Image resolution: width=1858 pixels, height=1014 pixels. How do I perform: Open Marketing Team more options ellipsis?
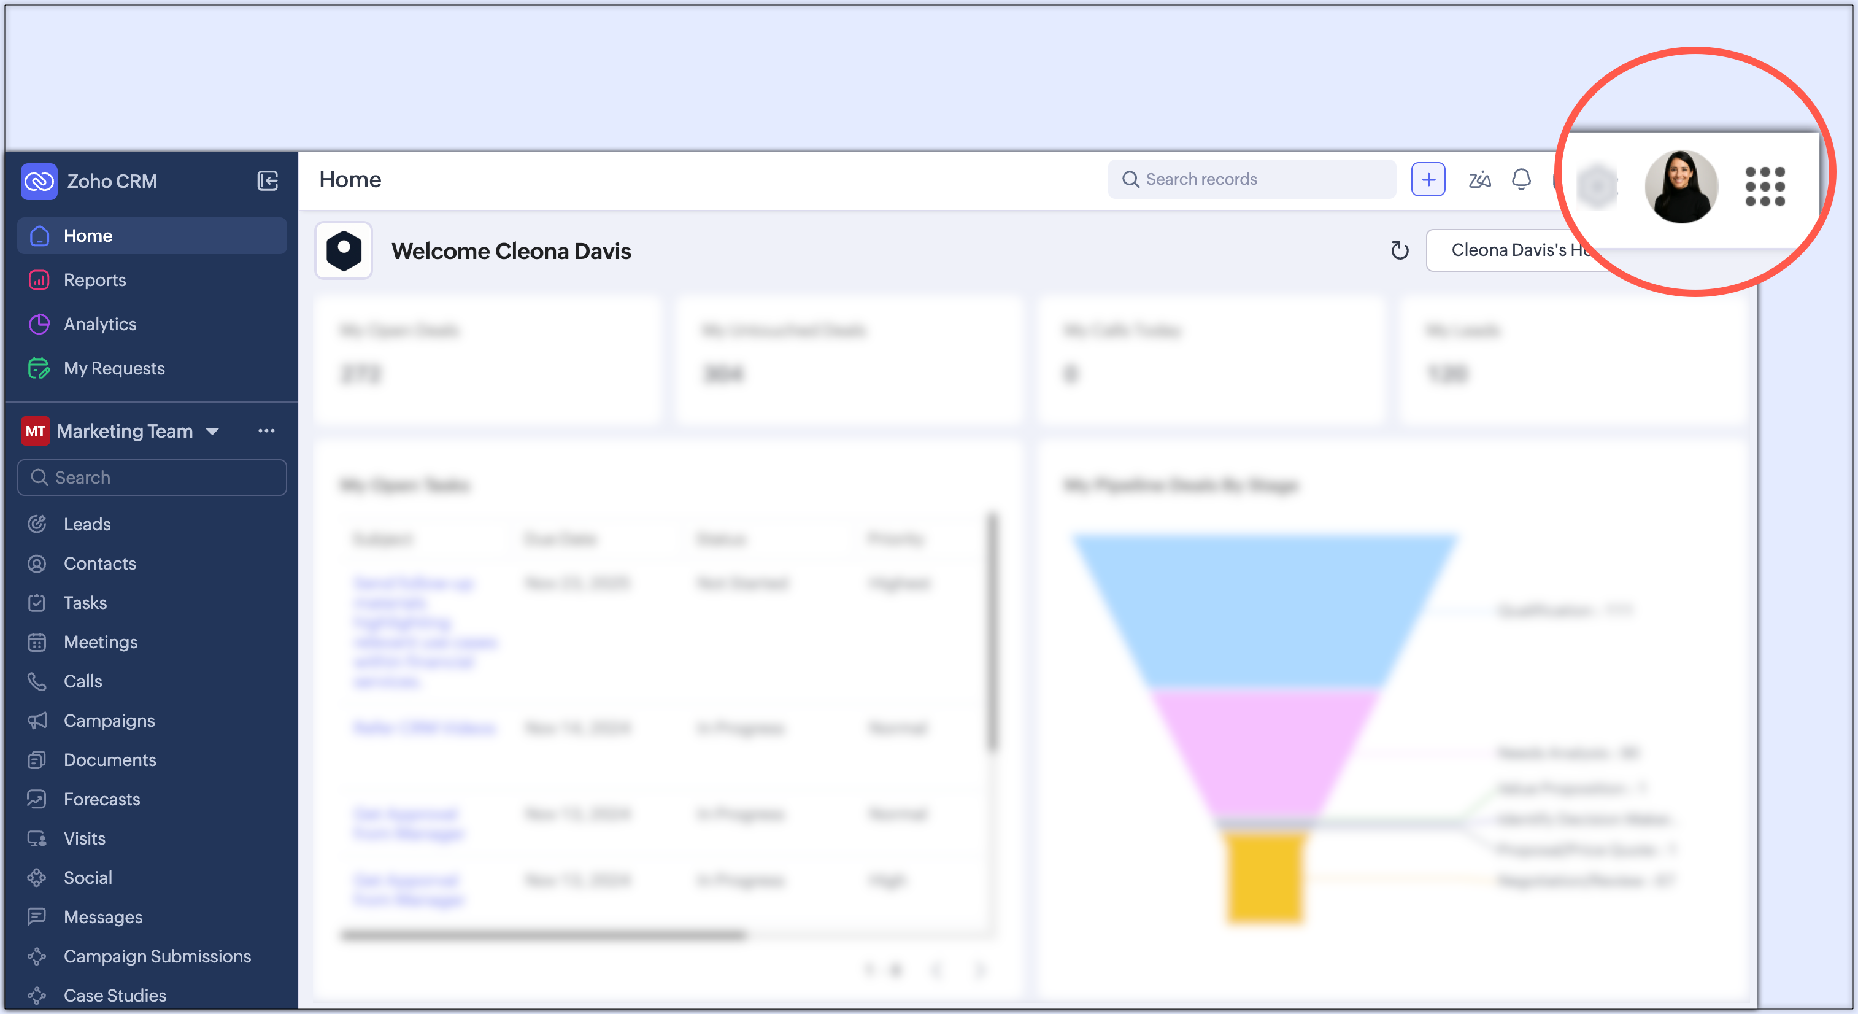266,431
